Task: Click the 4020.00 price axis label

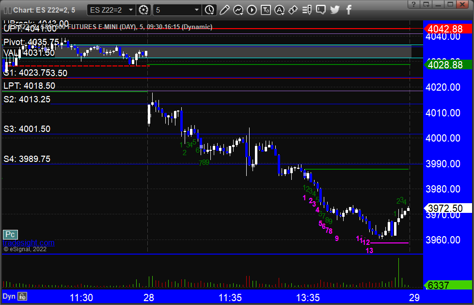Action: pos(443,87)
